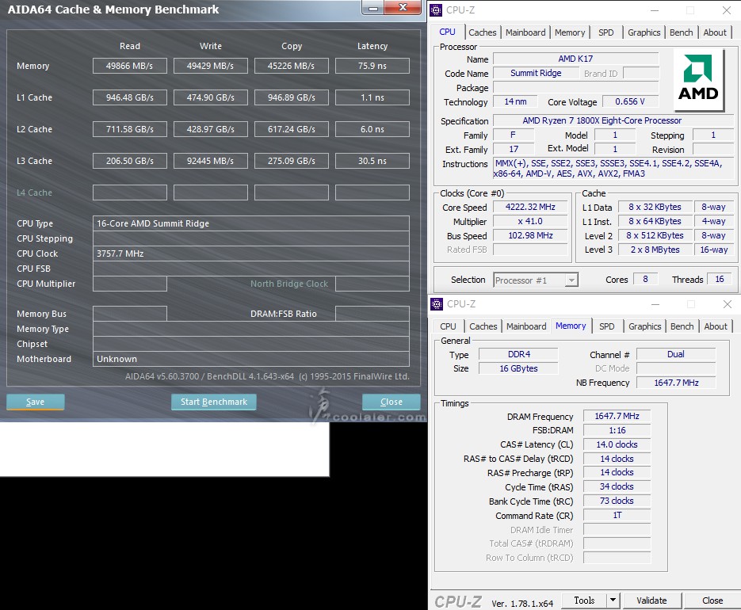Open SPD tab in the CPU-Z memory window

coord(607,326)
